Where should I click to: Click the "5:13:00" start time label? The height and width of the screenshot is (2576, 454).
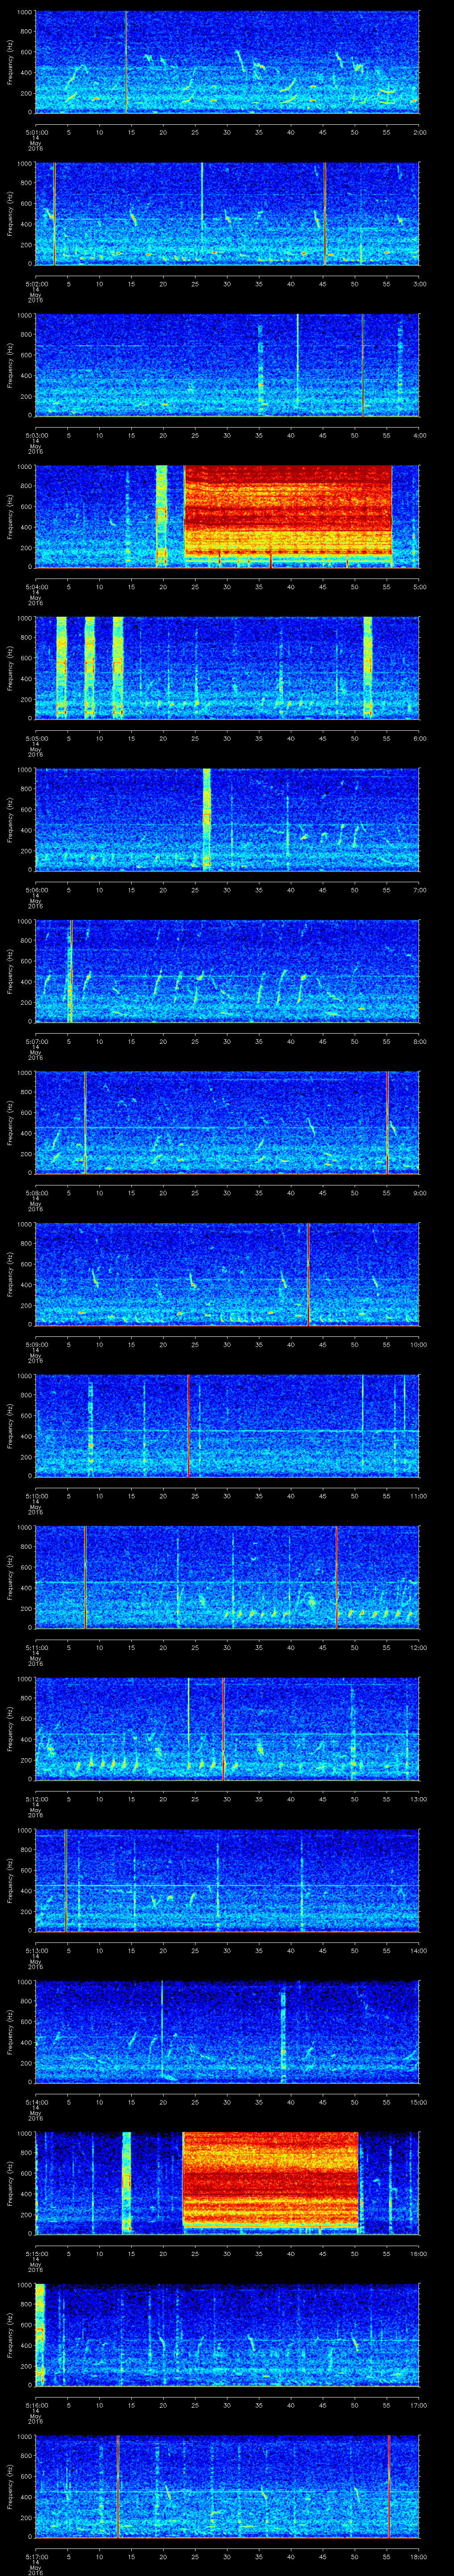pyautogui.click(x=36, y=1951)
